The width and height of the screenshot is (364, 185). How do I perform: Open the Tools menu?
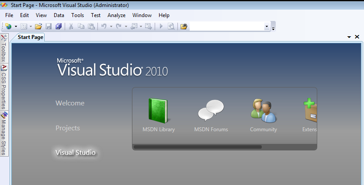(77, 15)
